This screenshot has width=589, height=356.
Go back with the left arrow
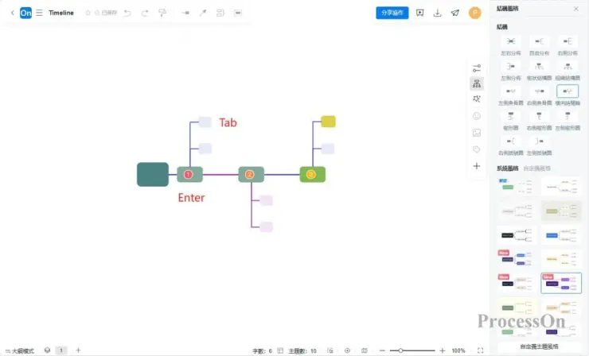(x=13, y=13)
